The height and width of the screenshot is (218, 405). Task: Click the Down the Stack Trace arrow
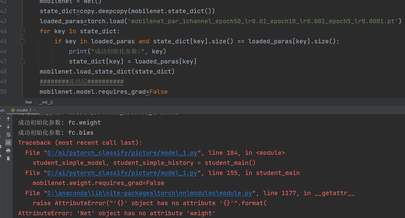pos(8,127)
